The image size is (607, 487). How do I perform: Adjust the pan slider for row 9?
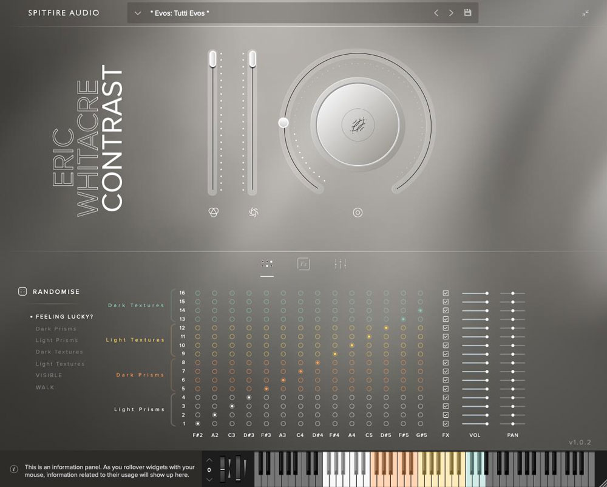pyautogui.click(x=512, y=354)
